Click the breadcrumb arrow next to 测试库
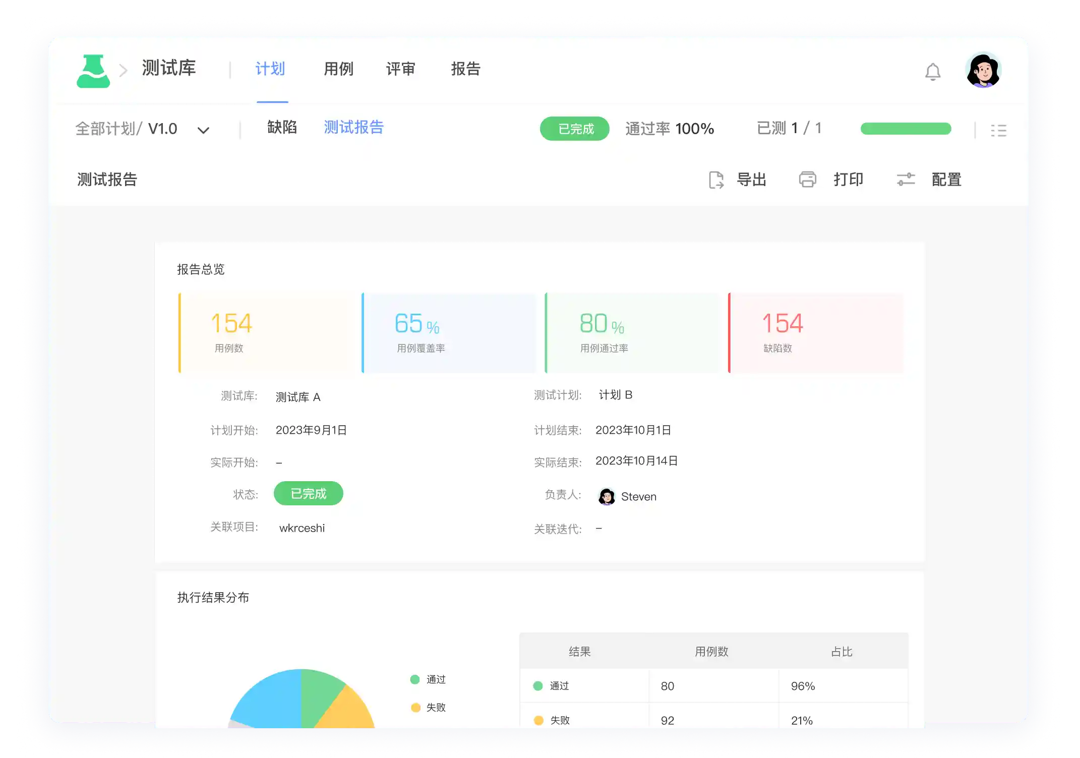This screenshot has height=758, width=1080. click(123, 71)
